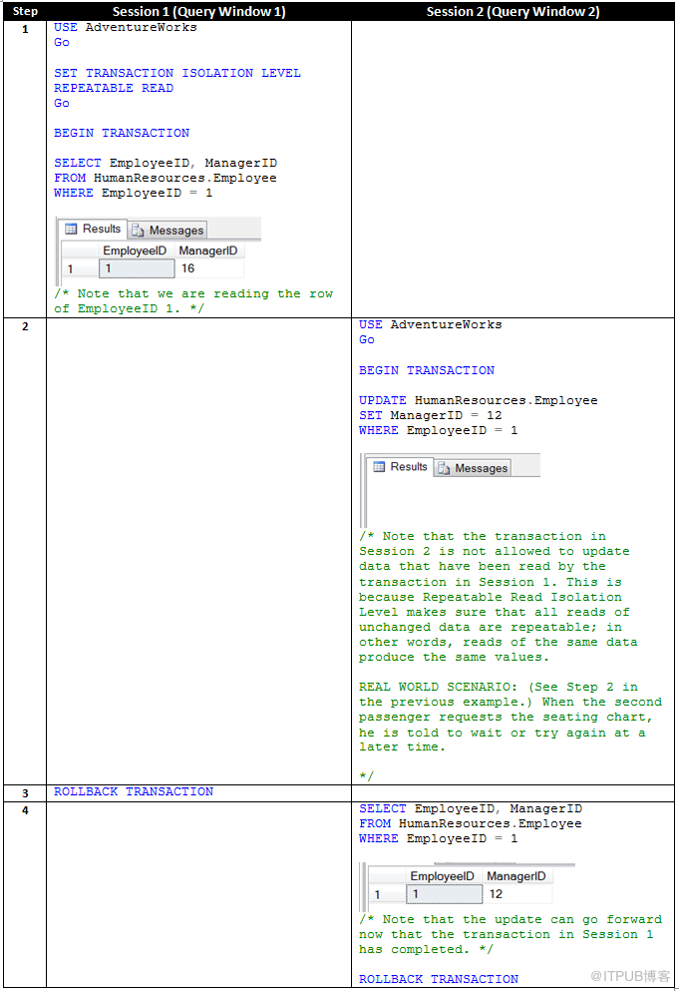Open the Results tab in Session 1

(93, 229)
